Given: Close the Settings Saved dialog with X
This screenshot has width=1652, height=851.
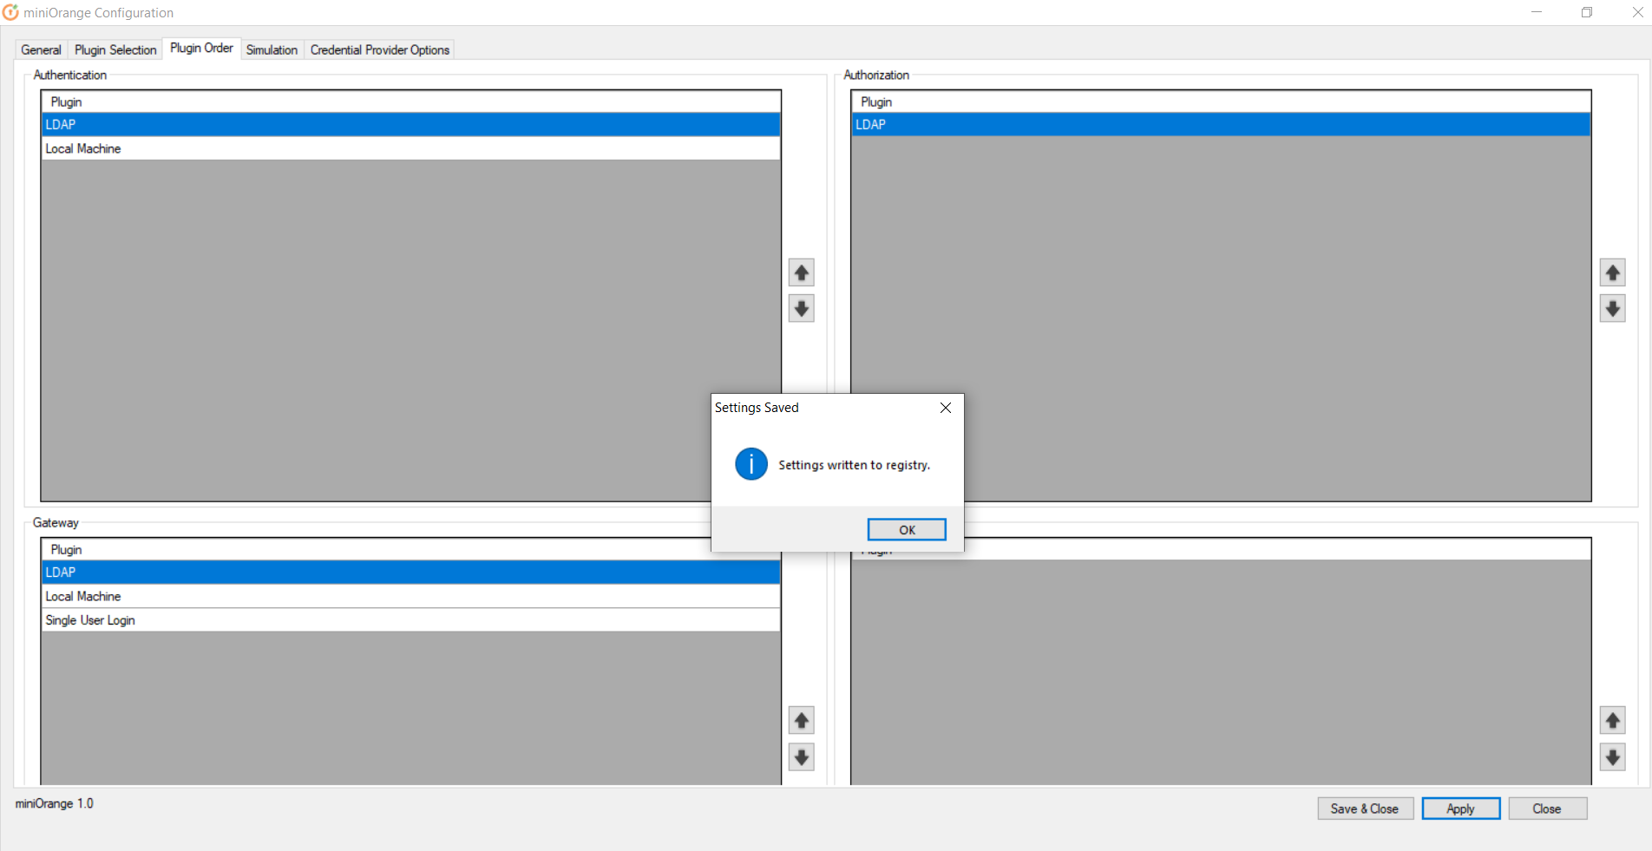Looking at the screenshot, I should [x=946, y=408].
